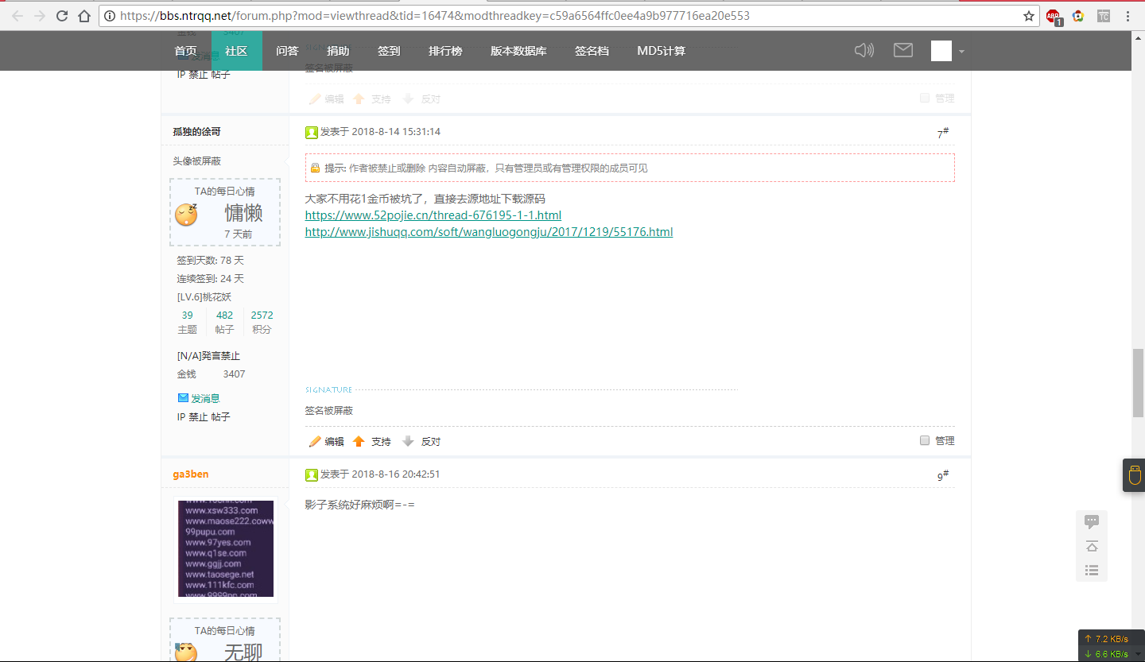1145x662 pixels.
Task: Click 禁止 link under 孤独的徐哥
Action: tap(198, 416)
